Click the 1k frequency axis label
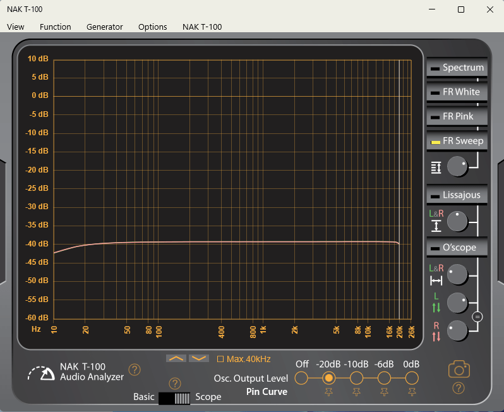Screen dimensions: 504x412 (x=263, y=330)
